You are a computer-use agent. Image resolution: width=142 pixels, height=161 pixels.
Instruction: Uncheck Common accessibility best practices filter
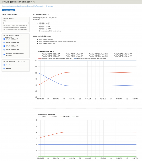(x=4, y=54)
